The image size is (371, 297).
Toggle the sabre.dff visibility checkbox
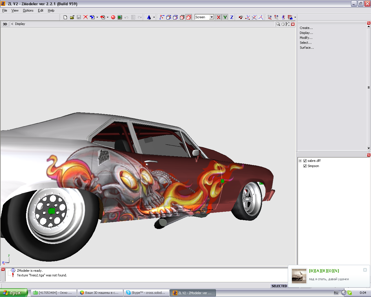305,161
